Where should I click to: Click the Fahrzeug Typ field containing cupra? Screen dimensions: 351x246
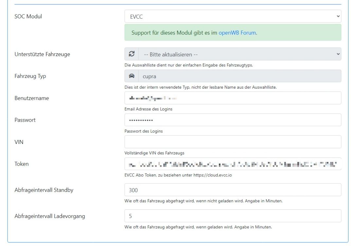click(x=239, y=76)
